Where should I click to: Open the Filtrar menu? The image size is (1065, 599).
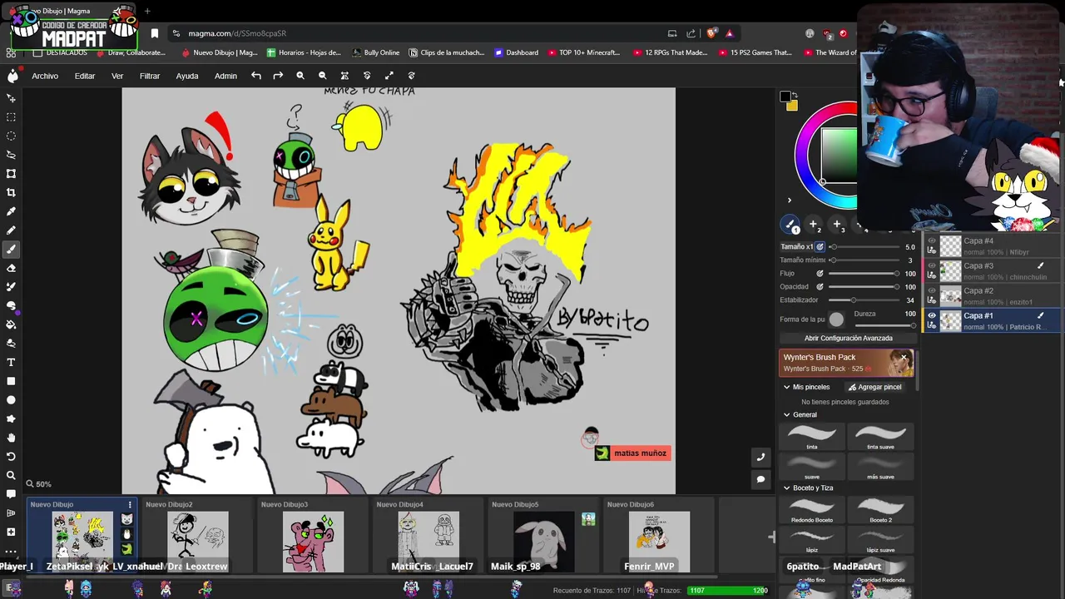150,76
